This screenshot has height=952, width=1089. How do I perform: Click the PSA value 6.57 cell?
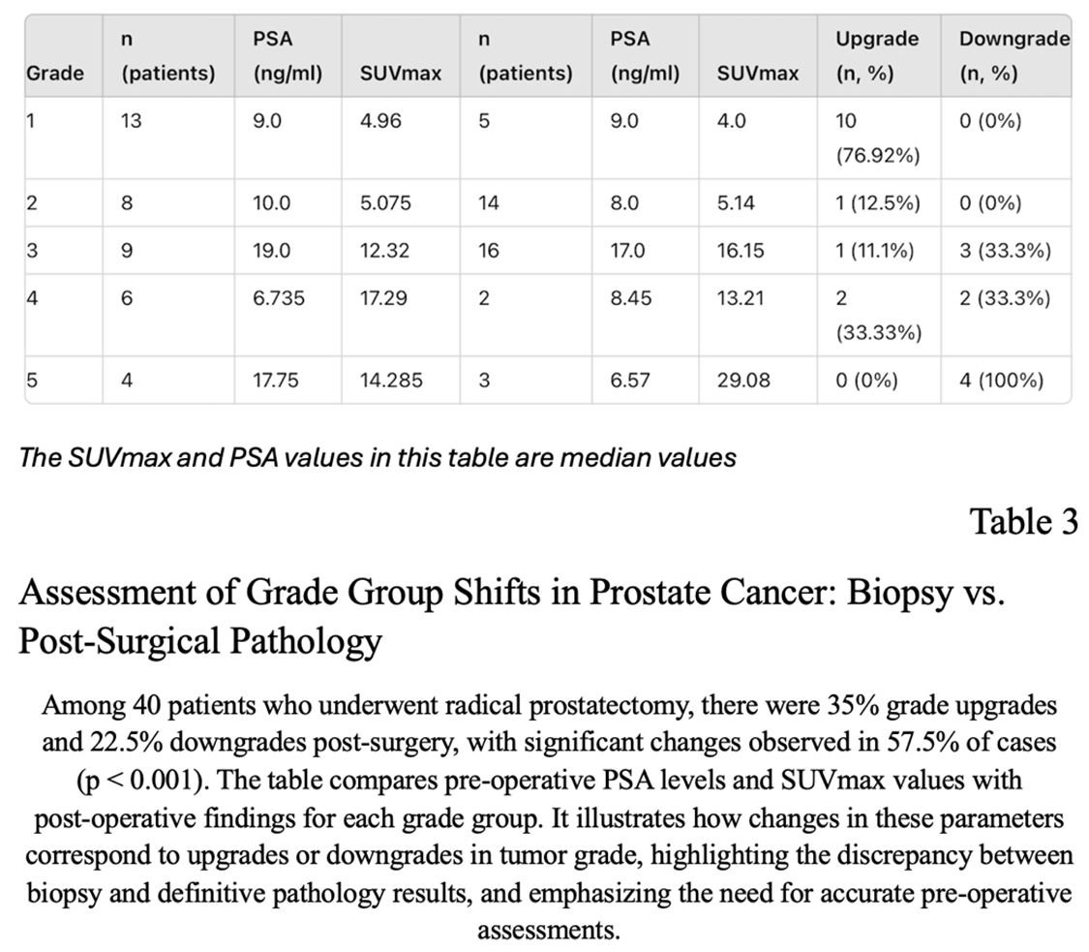pyautogui.click(x=630, y=380)
